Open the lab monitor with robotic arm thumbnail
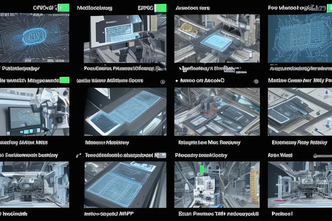This screenshot has width=332, height=221. 35,112
